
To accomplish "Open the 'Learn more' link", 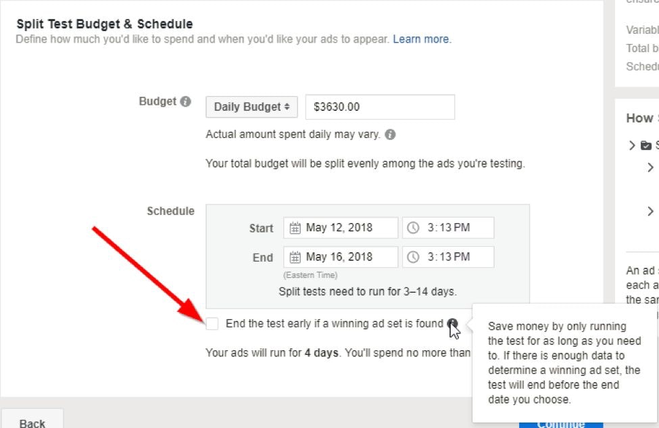I will click(422, 39).
